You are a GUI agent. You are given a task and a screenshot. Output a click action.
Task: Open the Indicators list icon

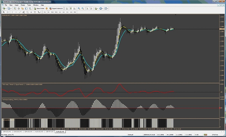(96, 9)
